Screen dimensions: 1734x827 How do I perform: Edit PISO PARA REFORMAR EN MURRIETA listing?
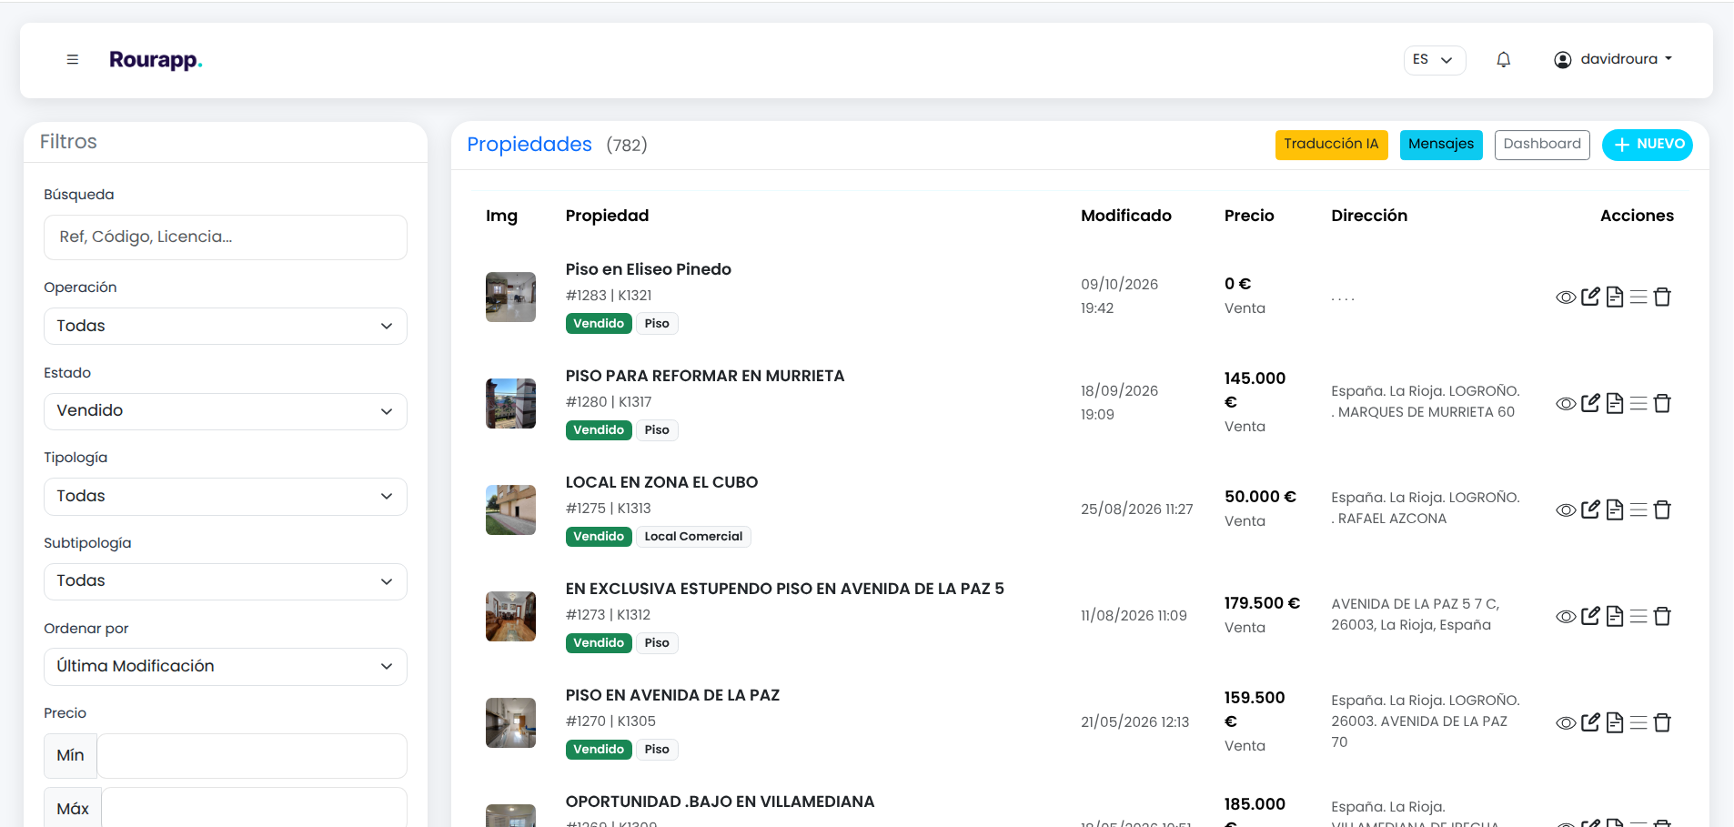click(x=1590, y=403)
